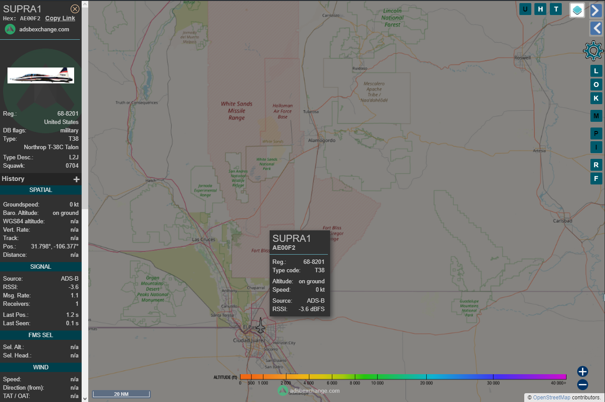Click the Las Cruces map label
The image size is (605, 402).
[203, 240]
